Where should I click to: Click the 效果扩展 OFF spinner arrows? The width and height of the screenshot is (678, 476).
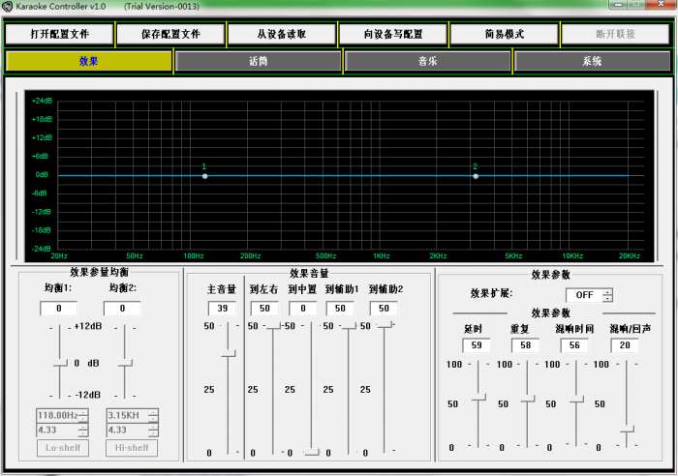click(607, 295)
